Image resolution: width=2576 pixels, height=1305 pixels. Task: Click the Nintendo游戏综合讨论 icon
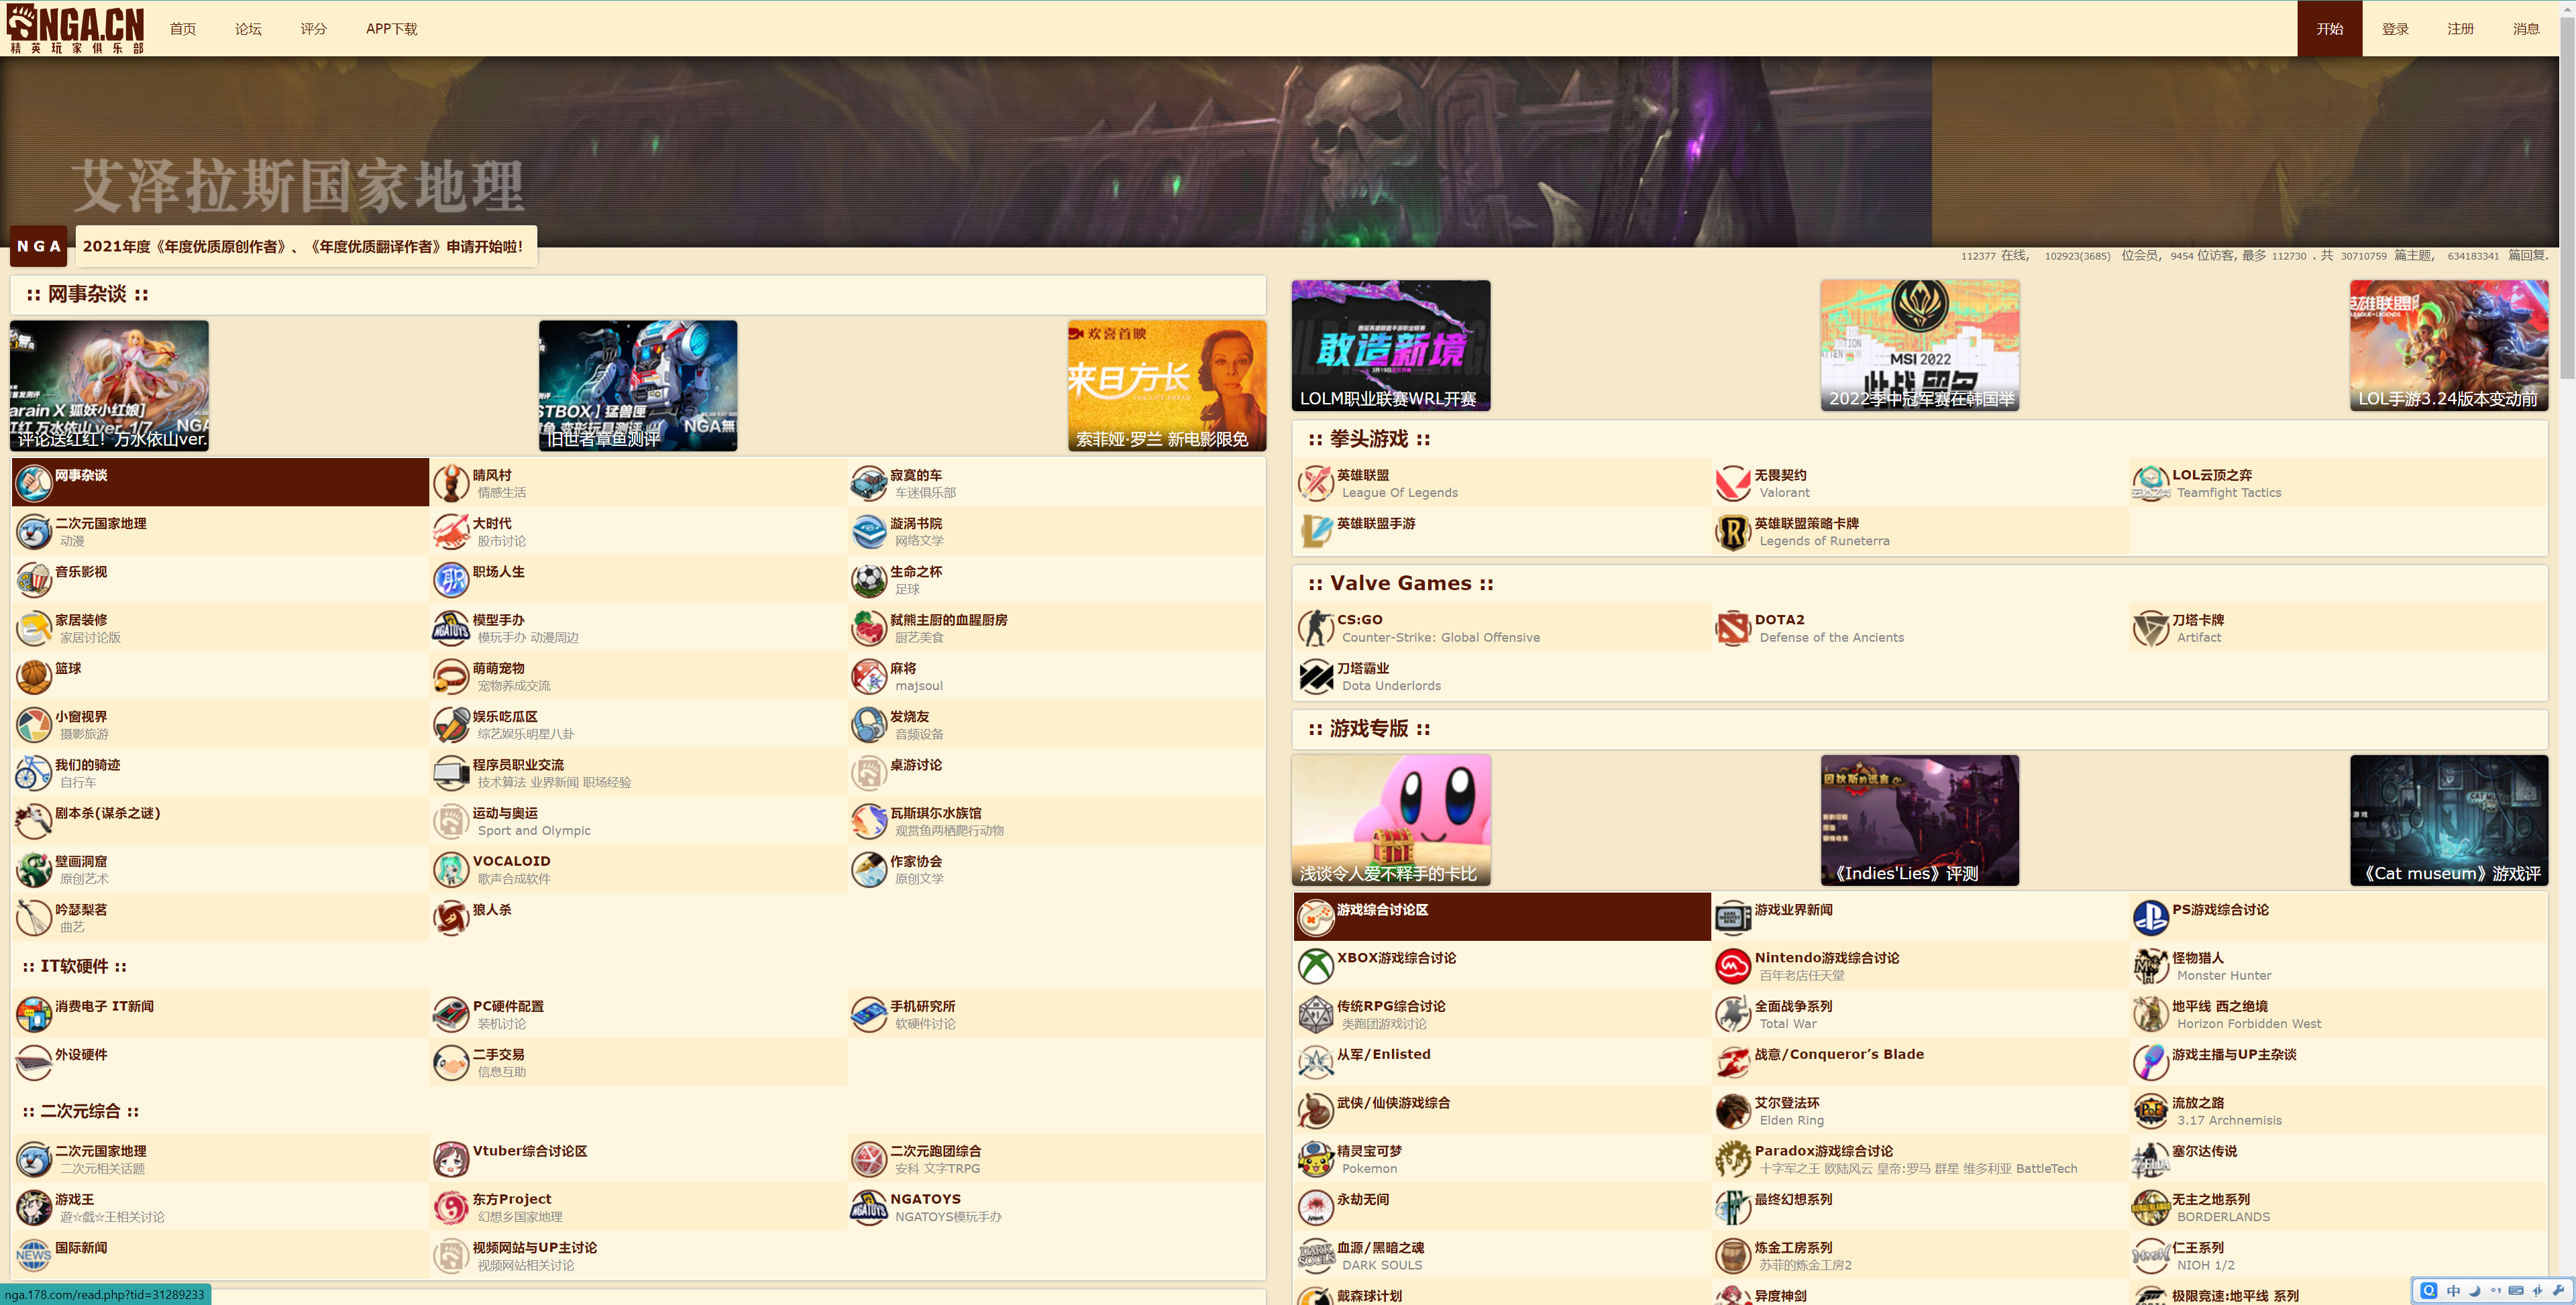(x=1733, y=966)
